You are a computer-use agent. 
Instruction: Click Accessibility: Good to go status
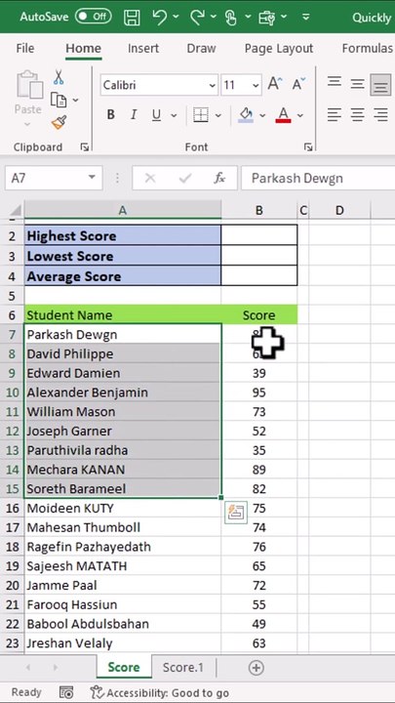coord(160,692)
